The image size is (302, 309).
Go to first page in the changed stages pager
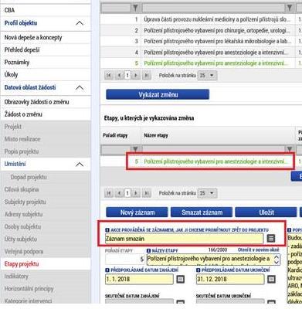[x=109, y=193]
